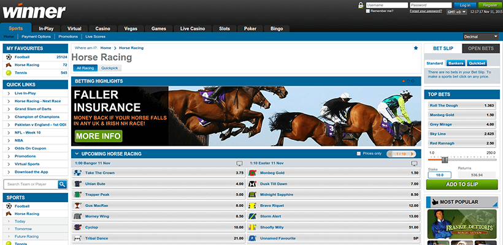Open live stream icon for Bangor race
The height and width of the screenshot is (245, 503).
[239, 164]
